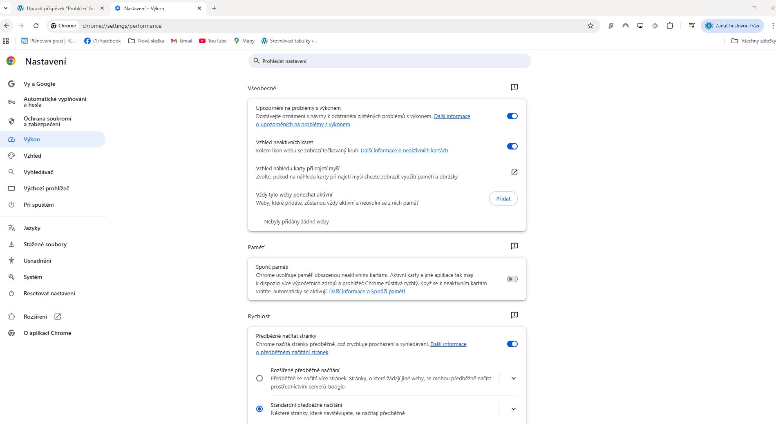Open the Extensions puzzle icon in toolbar

(670, 26)
